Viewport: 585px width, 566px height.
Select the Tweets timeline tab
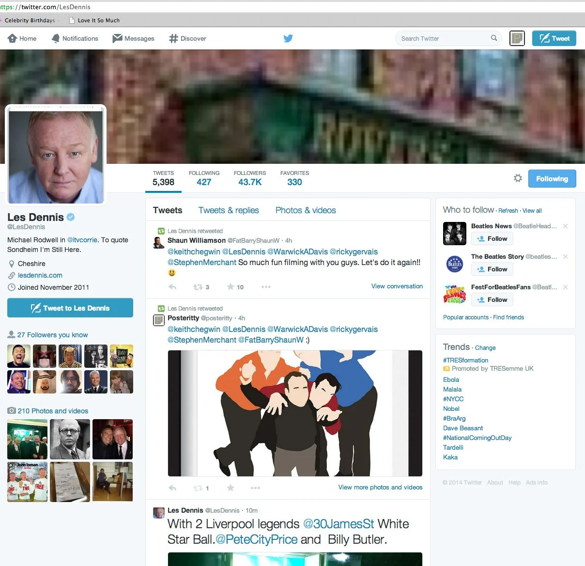click(168, 210)
